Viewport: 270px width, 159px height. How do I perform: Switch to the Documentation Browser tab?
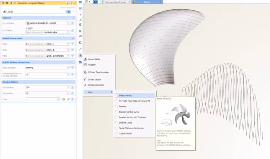coord(115,2)
